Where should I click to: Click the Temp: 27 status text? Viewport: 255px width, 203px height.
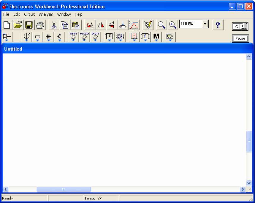pos(93,198)
